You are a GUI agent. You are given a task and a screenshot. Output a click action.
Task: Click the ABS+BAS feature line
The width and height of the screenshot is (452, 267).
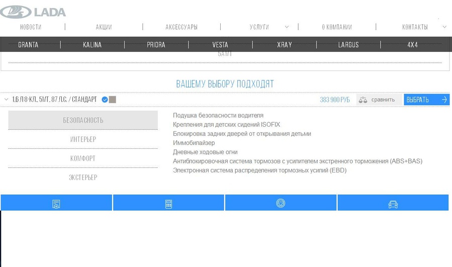298,161
